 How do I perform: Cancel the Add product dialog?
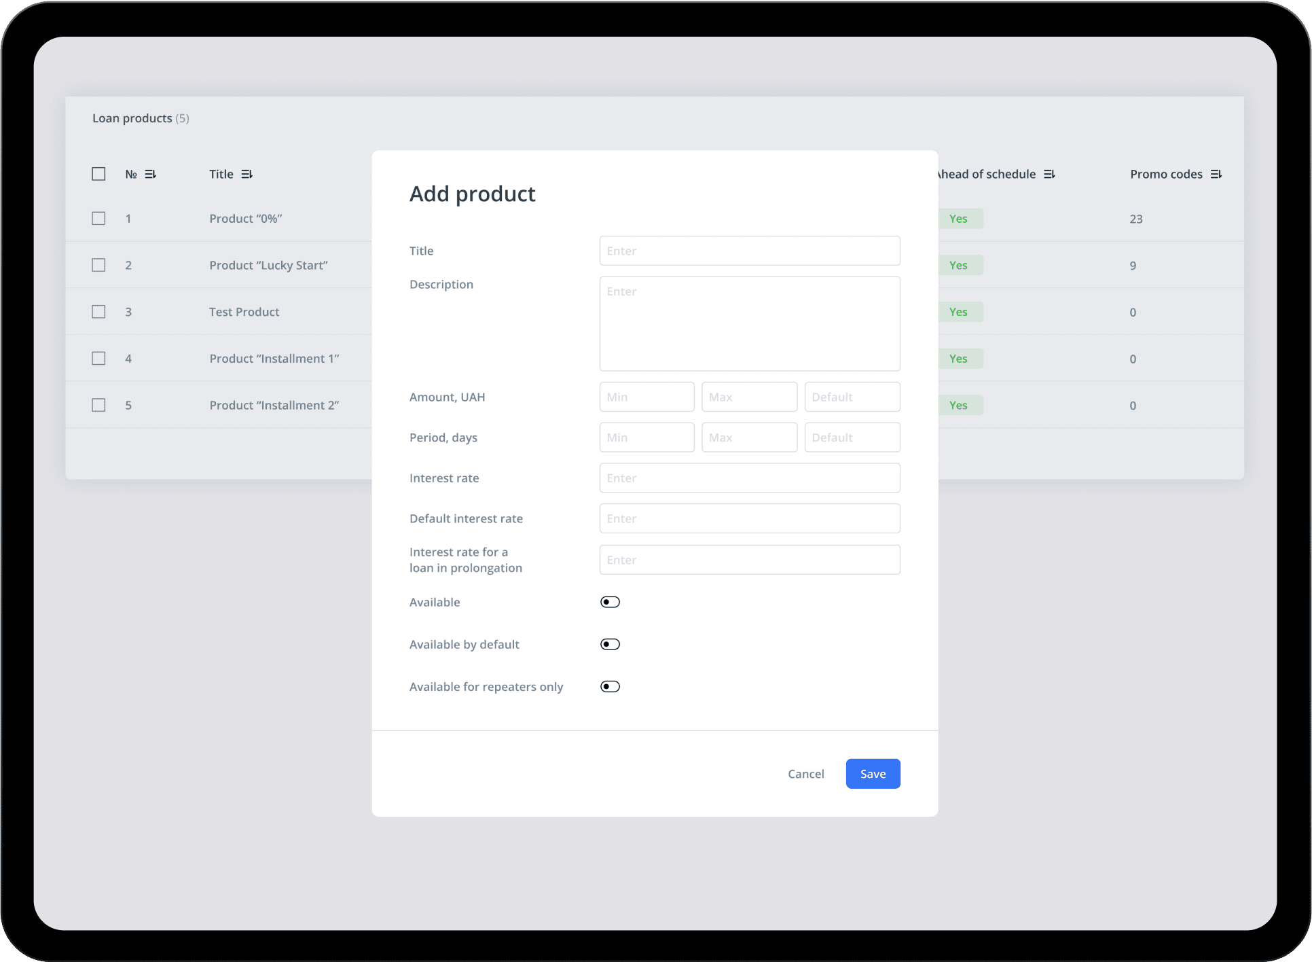tap(805, 774)
